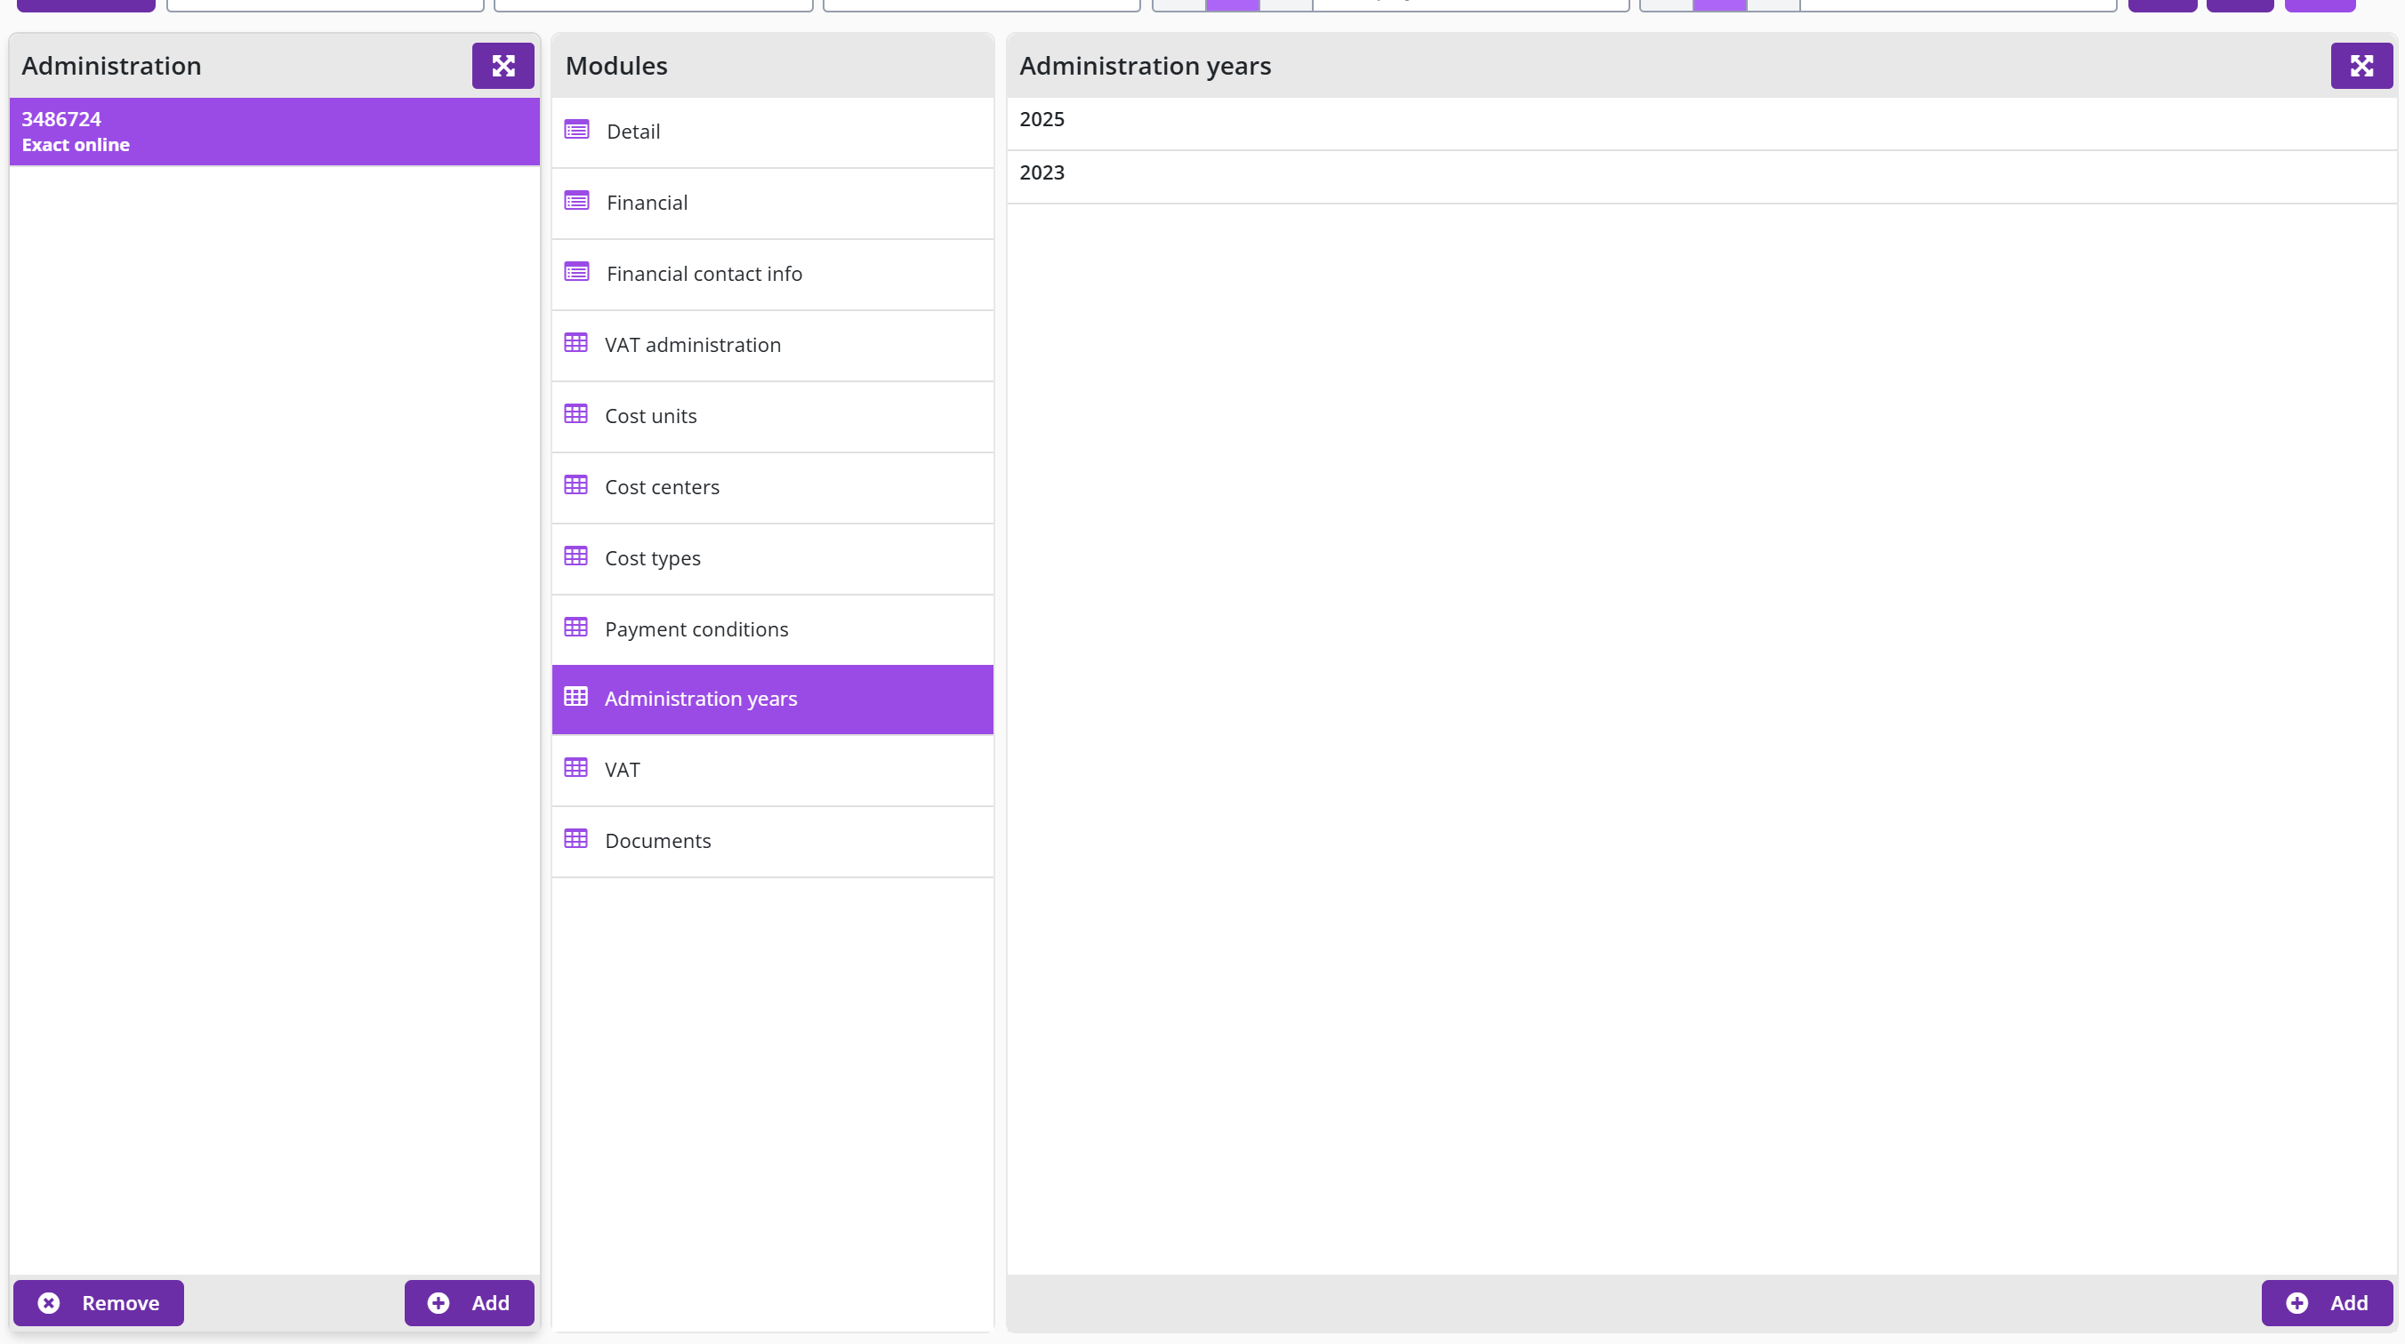This screenshot has height=1344, width=2405.
Task: Open Financial contact info module
Action: click(772, 275)
